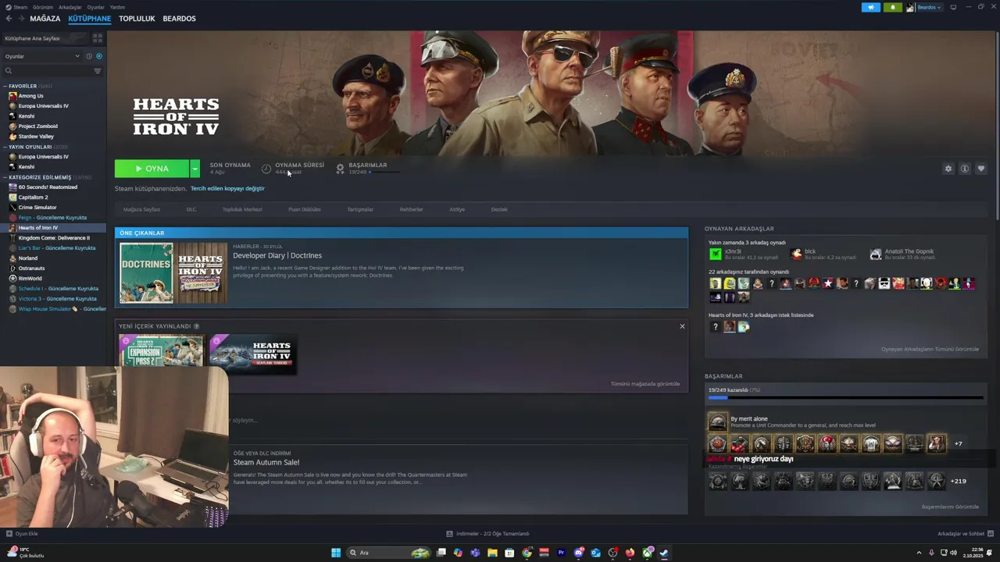This screenshot has height=562, width=1000.
Task: Click the help icon beside Yeni İçerik Yayınlandı
Action: pyautogui.click(x=196, y=326)
